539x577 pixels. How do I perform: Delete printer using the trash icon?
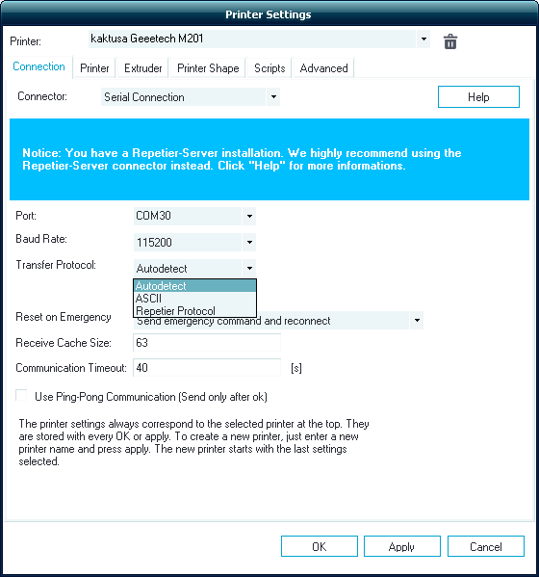pyautogui.click(x=450, y=41)
